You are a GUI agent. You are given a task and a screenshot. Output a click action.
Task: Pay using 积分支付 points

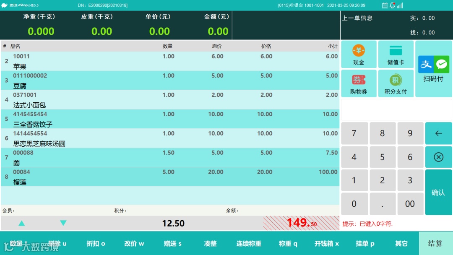click(x=396, y=83)
